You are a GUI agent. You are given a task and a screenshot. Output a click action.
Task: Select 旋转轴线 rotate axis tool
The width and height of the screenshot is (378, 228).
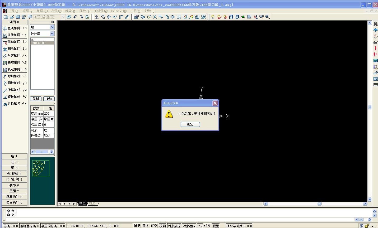[x=15, y=97]
